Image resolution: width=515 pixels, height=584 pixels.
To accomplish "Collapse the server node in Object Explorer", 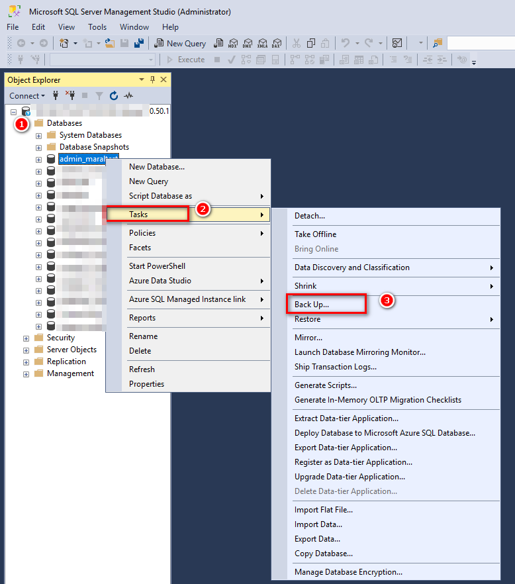I will [14, 112].
